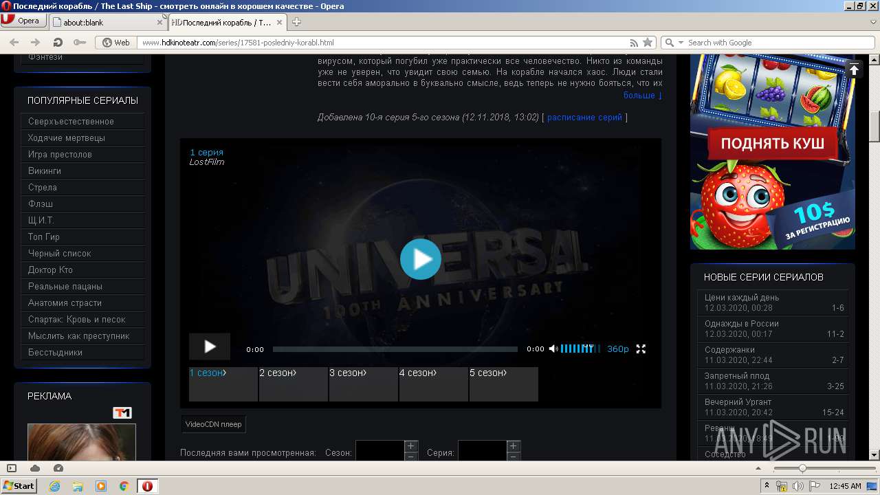Toggle the Opera panels button in status bar

12,468
